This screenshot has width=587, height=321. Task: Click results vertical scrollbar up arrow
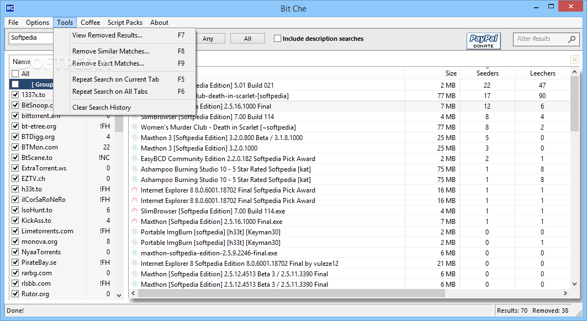coord(575,72)
